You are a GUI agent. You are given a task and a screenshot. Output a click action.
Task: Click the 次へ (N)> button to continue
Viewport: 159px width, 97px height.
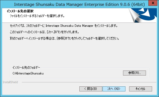114,89
